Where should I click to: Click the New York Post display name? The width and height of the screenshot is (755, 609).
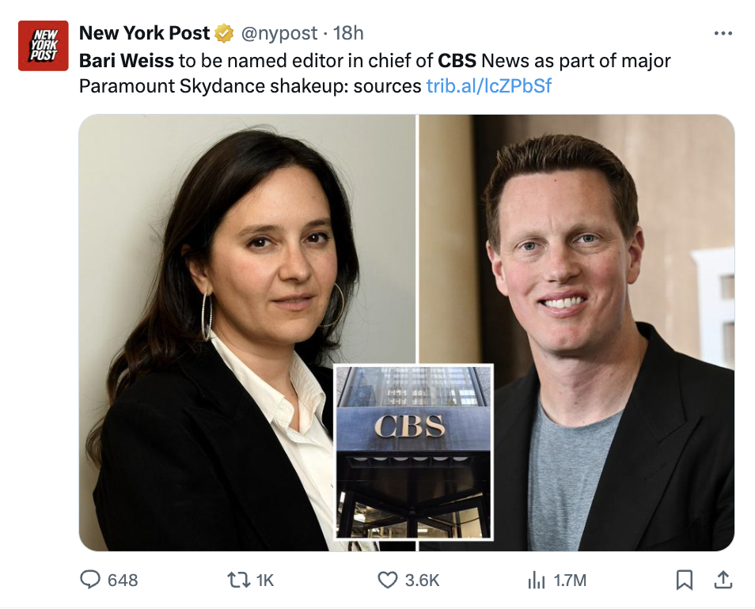144,33
